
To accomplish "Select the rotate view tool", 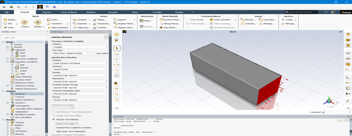I will (117, 54).
